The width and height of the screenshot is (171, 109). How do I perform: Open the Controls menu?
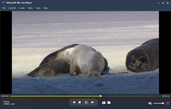(x=12, y=8)
